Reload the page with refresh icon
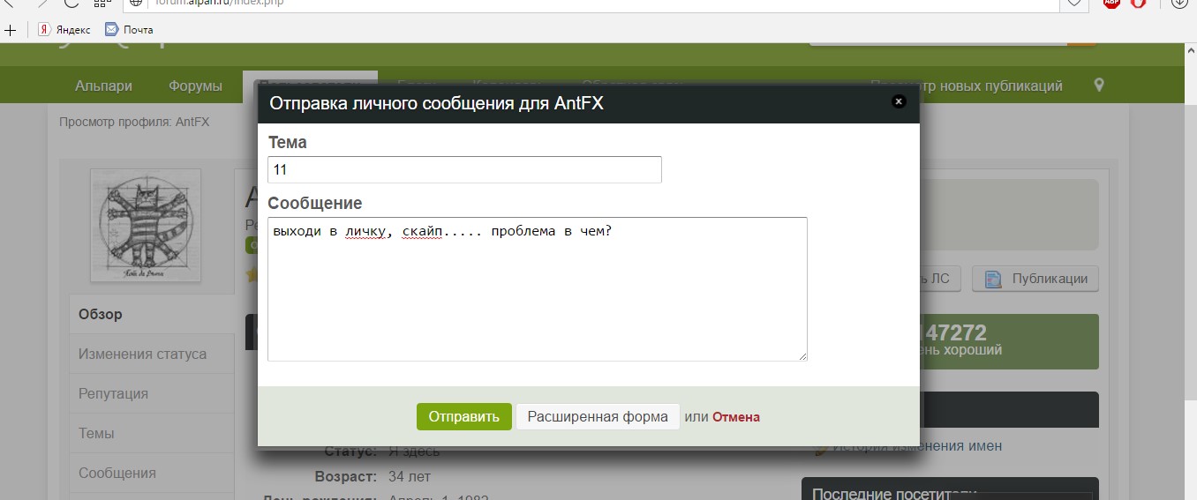 [x=71, y=3]
